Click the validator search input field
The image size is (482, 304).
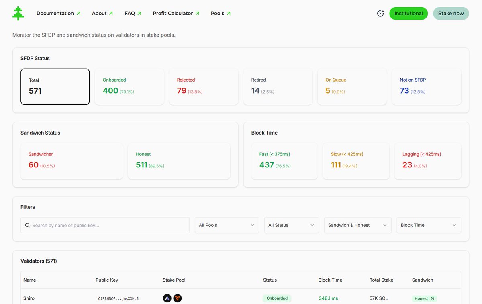pyautogui.click(x=105, y=225)
